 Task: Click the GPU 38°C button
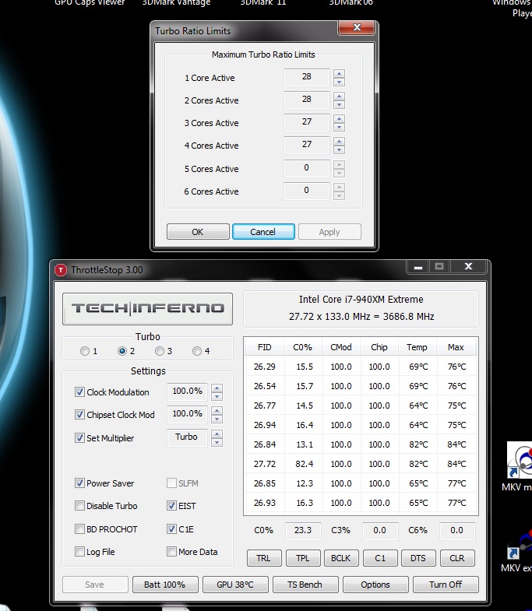coord(235,585)
